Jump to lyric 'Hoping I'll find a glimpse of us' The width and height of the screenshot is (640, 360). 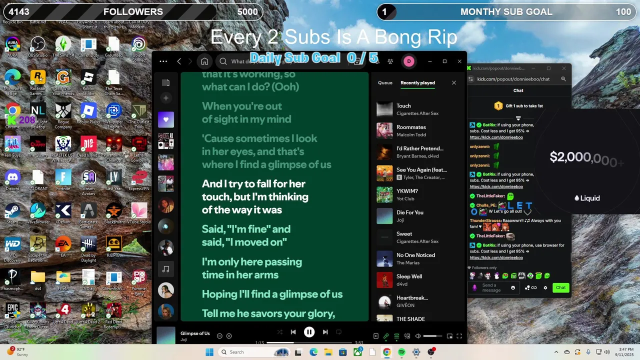pos(272,294)
